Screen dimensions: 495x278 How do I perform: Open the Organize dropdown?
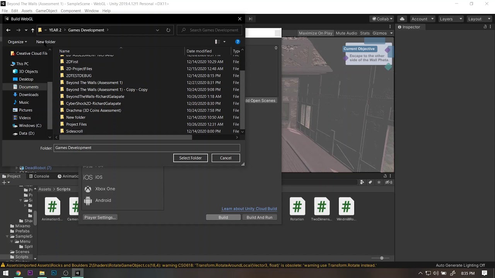[17, 42]
